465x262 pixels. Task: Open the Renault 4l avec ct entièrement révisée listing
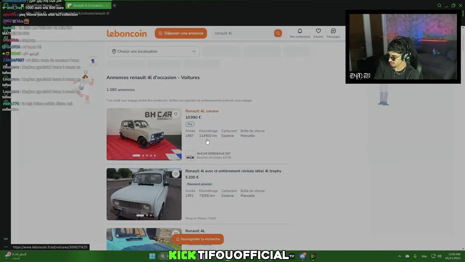233,171
